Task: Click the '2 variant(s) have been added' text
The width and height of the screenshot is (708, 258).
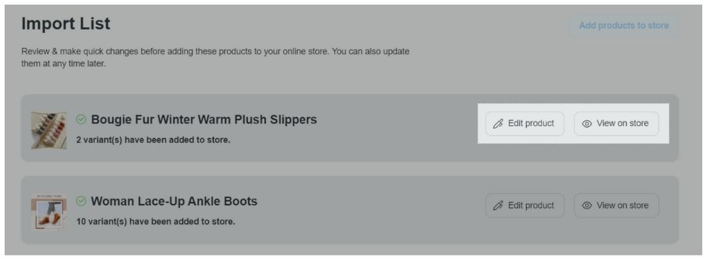Action: pos(153,140)
